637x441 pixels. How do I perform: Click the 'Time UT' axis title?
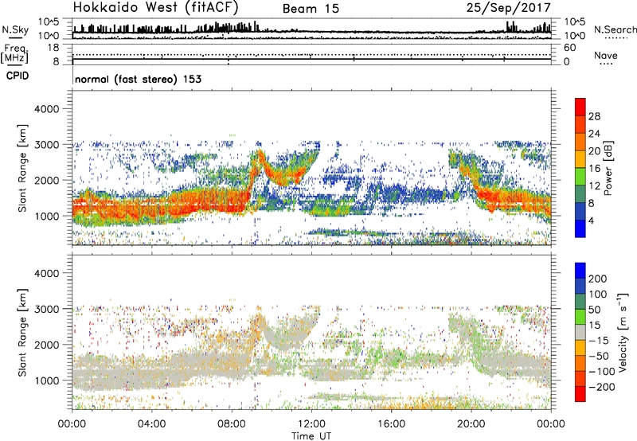click(x=311, y=436)
